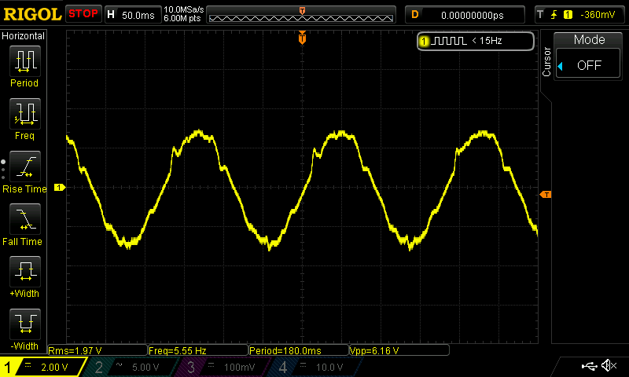Click the orange trigger position marker at top
This screenshot has height=377, width=629.
tap(302, 38)
